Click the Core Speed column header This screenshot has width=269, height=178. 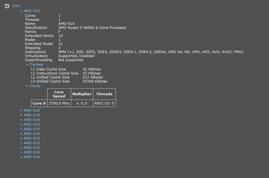(59, 94)
